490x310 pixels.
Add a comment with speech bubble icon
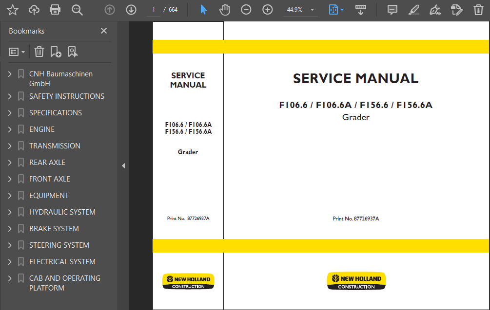pos(392,10)
